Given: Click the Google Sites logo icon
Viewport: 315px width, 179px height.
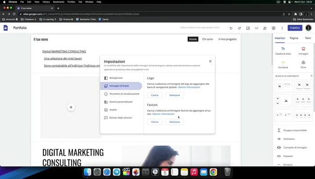Looking at the screenshot, I should click(x=5, y=28).
